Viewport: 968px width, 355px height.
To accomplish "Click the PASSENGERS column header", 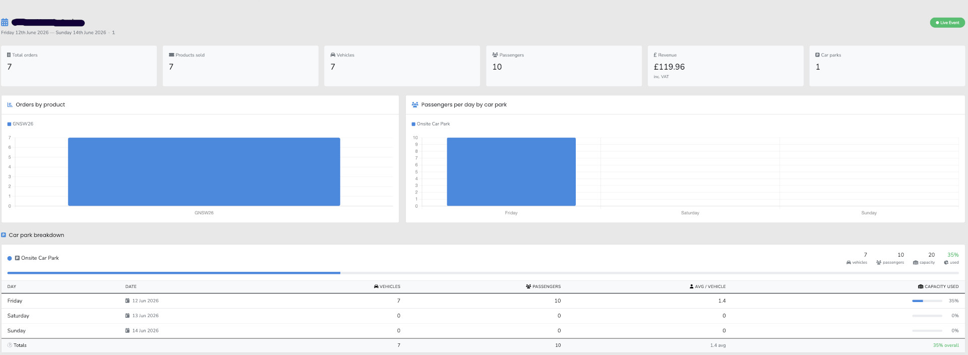I will click(543, 286).
